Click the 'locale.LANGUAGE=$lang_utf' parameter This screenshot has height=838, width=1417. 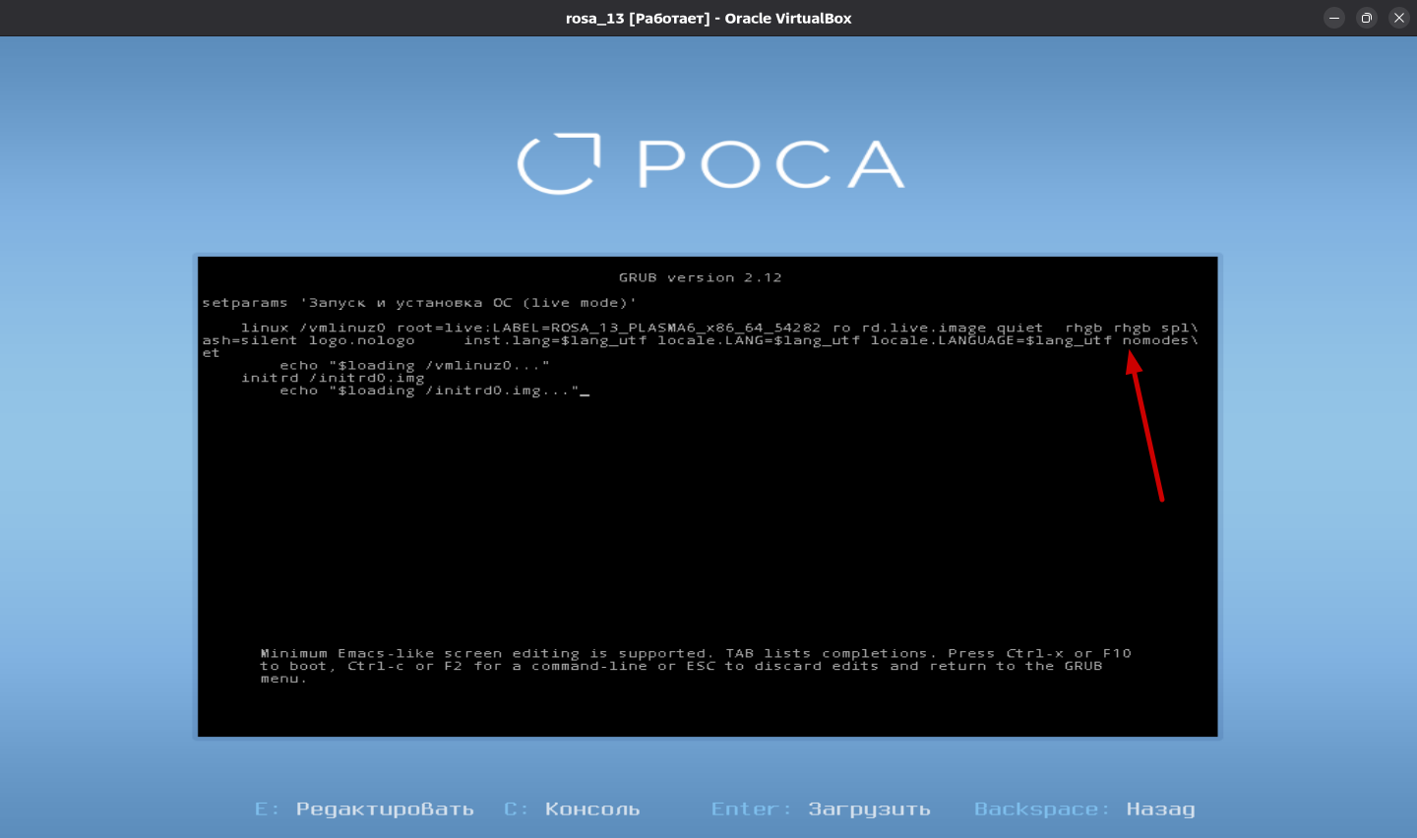991,340
